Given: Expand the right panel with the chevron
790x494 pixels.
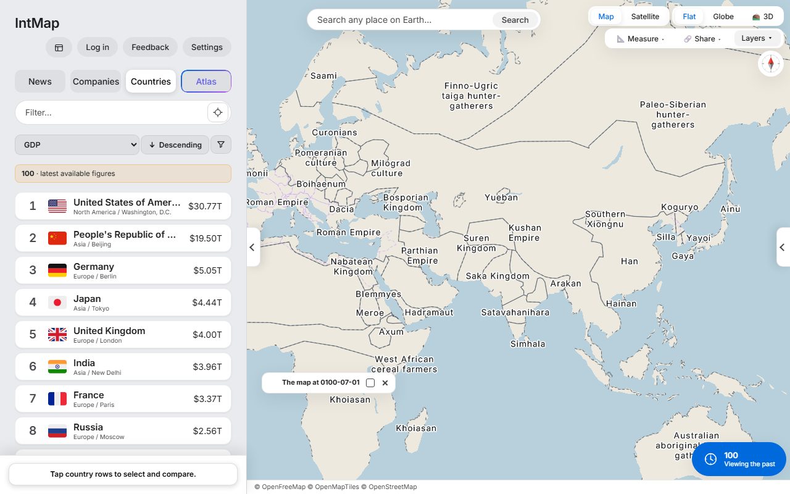Looking at the screenshot, I should [x=783, y=247].
